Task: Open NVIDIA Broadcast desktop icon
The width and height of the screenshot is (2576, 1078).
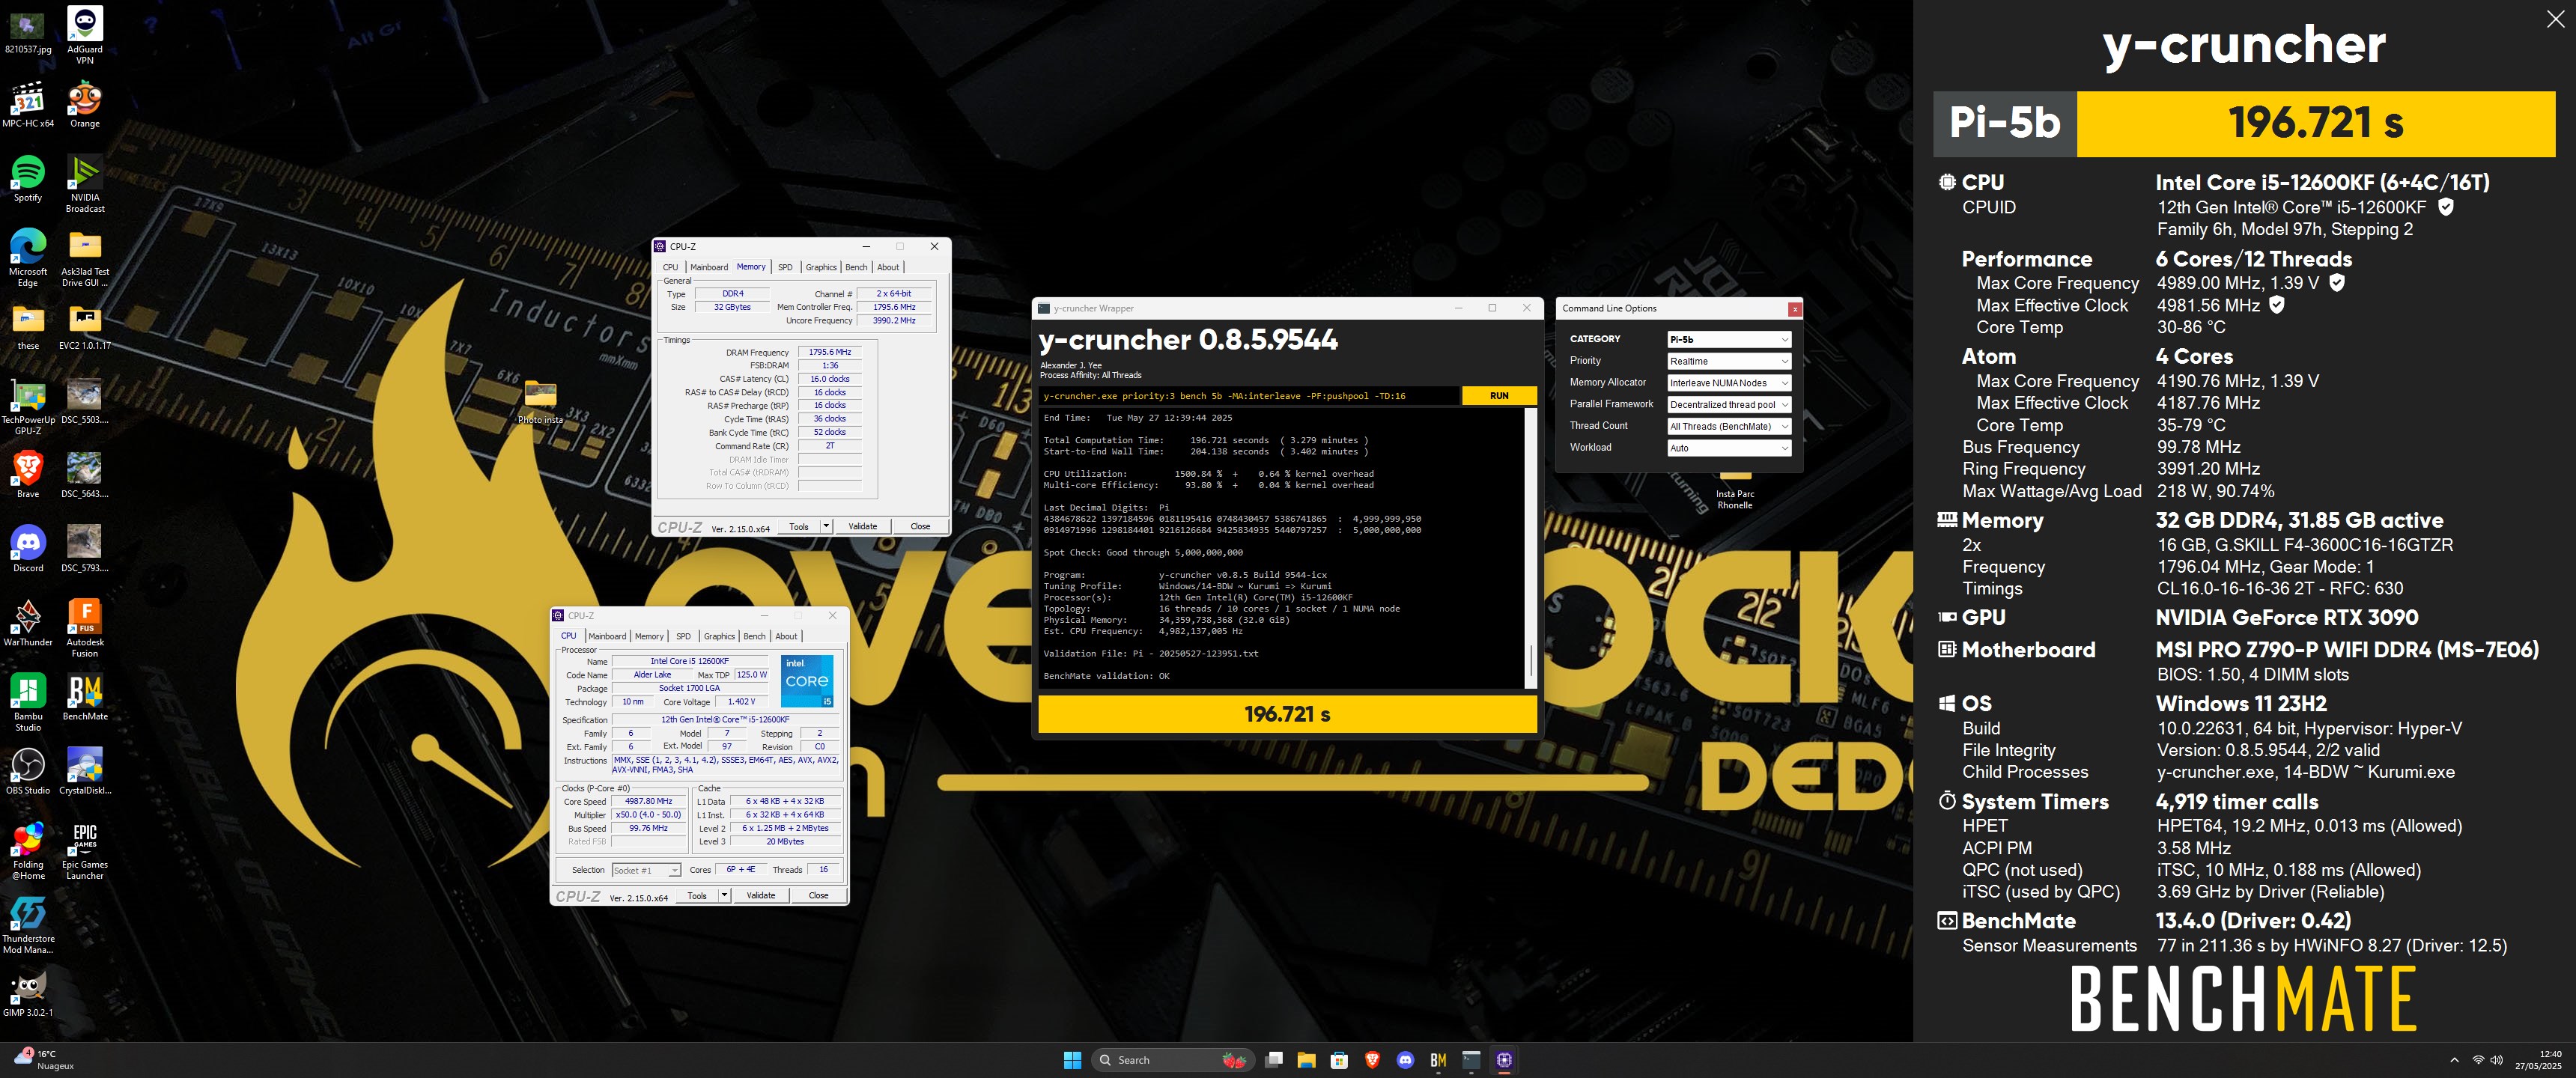Action: 85,184
